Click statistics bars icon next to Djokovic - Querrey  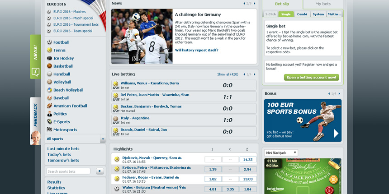[180, 158]
